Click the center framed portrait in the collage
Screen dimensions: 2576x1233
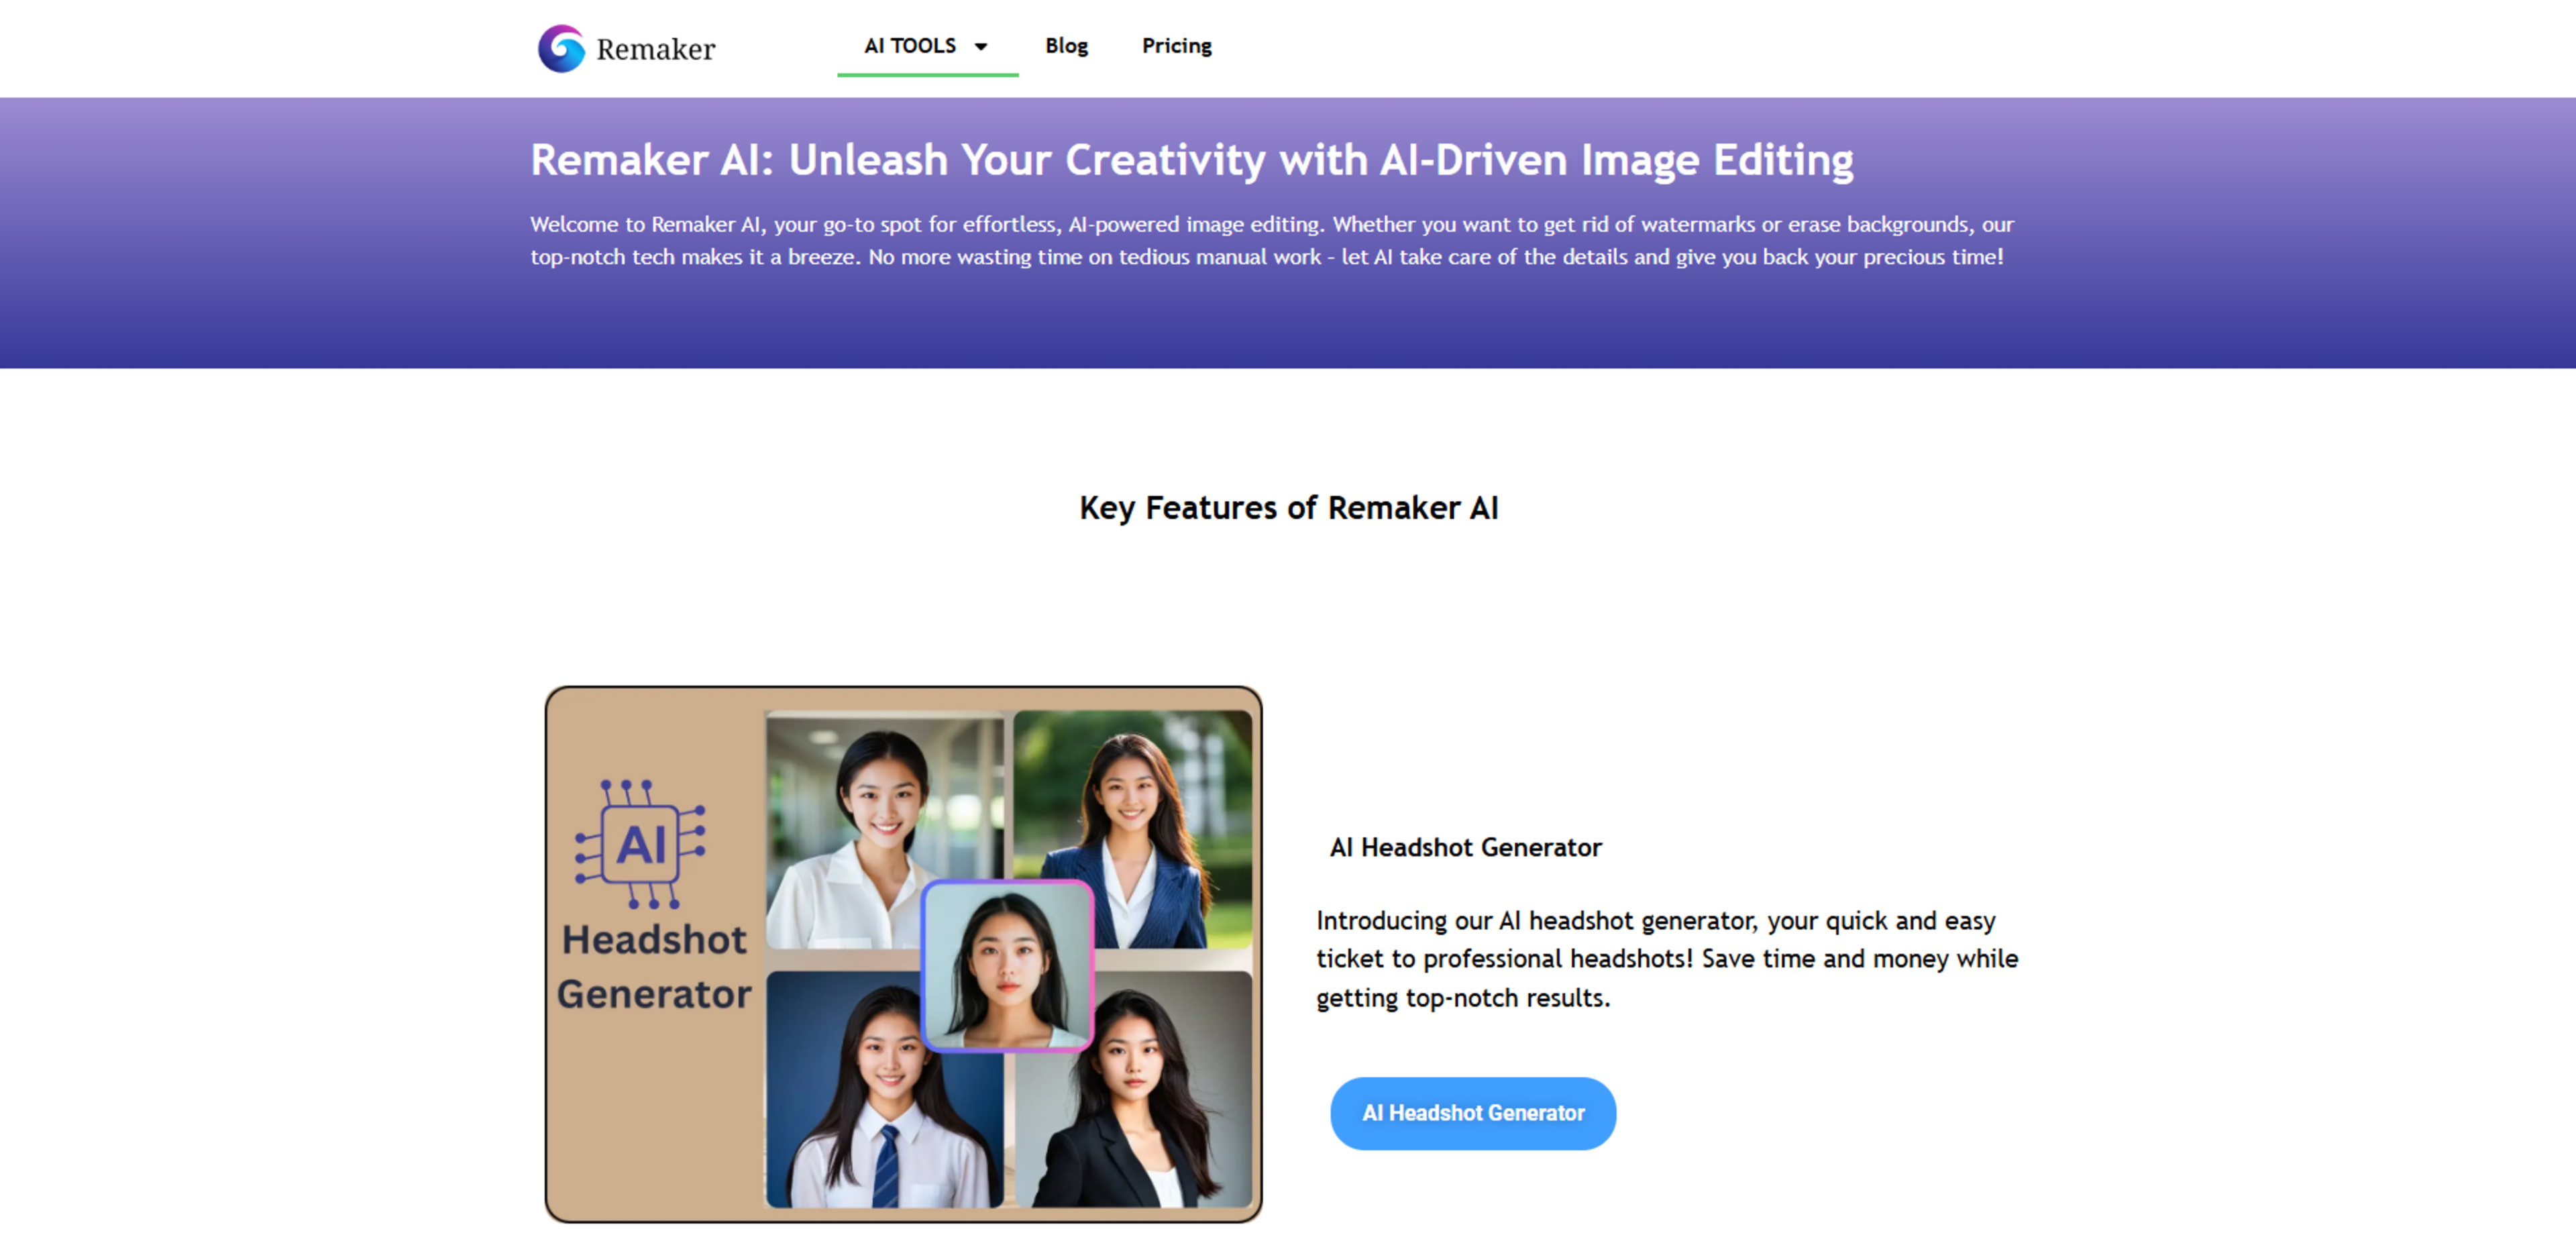tap(1007, 965)
